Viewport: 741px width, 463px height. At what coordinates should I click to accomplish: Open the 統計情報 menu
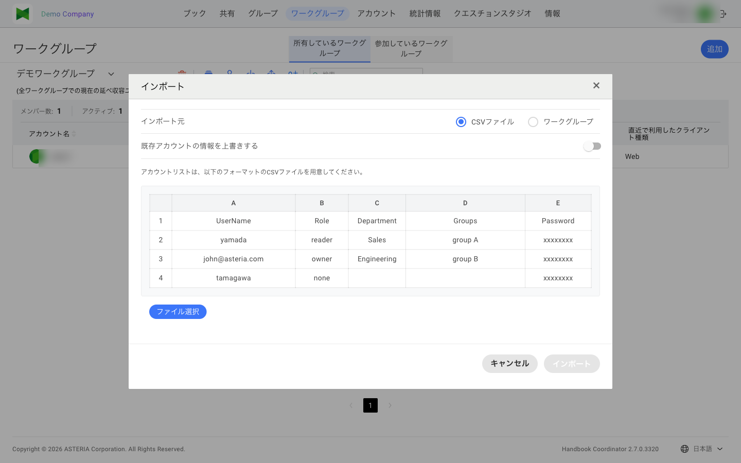[x=425, y=13]
